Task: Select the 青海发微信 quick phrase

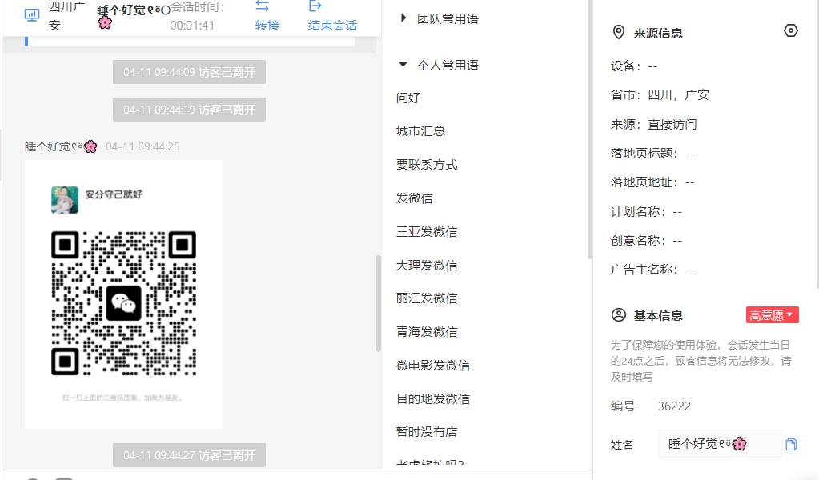Action: [427, 331]
